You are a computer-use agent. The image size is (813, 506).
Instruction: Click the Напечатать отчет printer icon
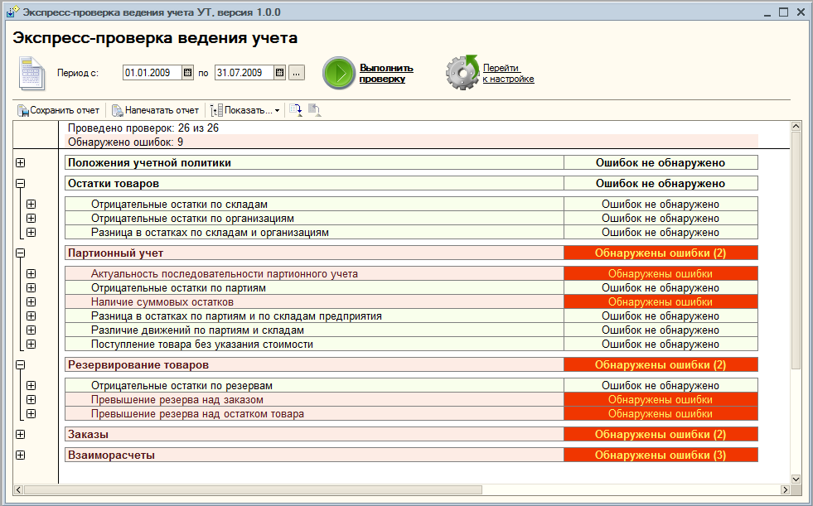pyautogui.click(x=118, y=110)
